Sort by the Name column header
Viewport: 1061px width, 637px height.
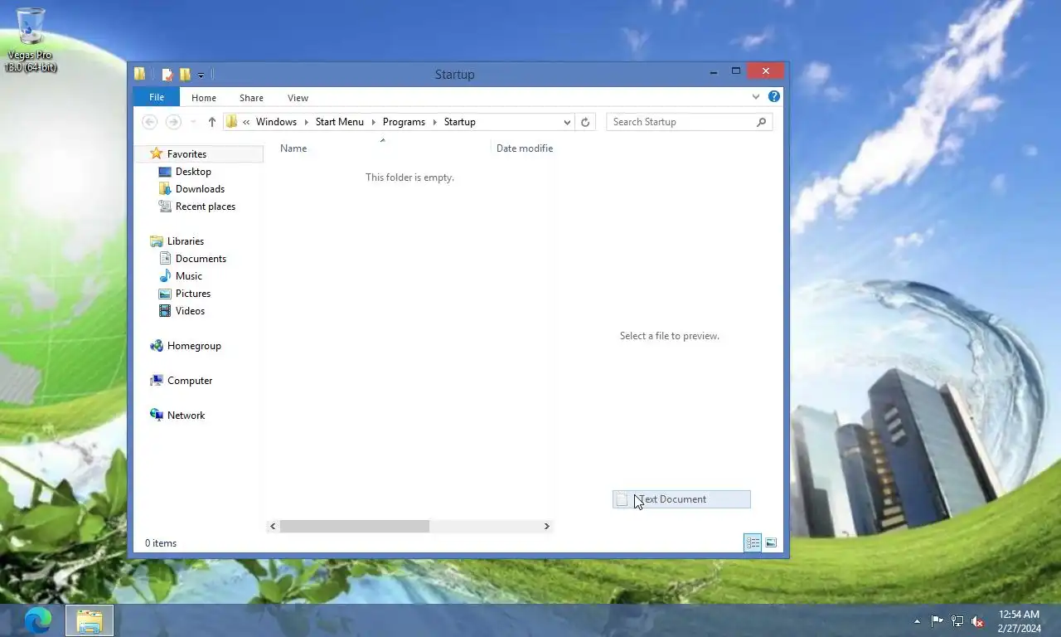[293, 148]
